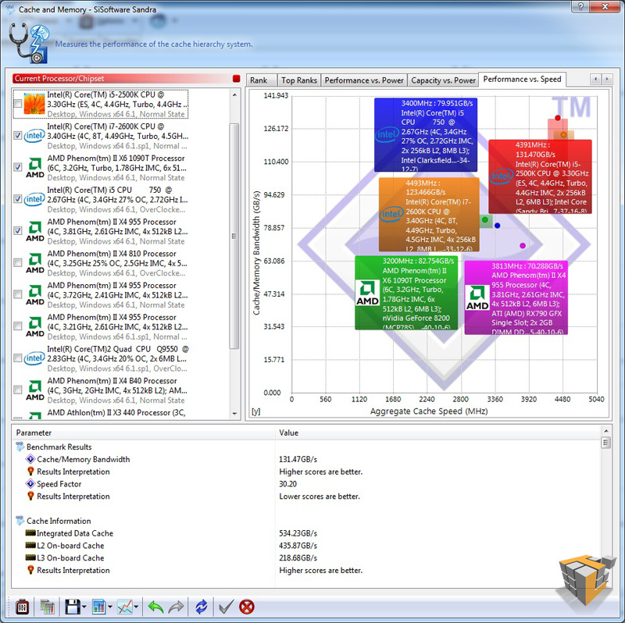Click the chip icon beside Integrated Data Cache
625x623 pixels.
click(x=30, y=532)
